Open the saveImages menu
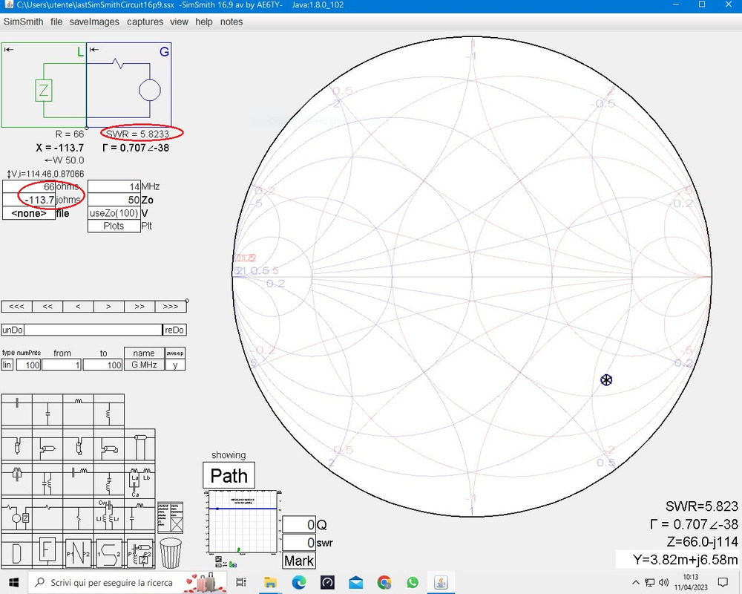 click(x=94, y=22)
